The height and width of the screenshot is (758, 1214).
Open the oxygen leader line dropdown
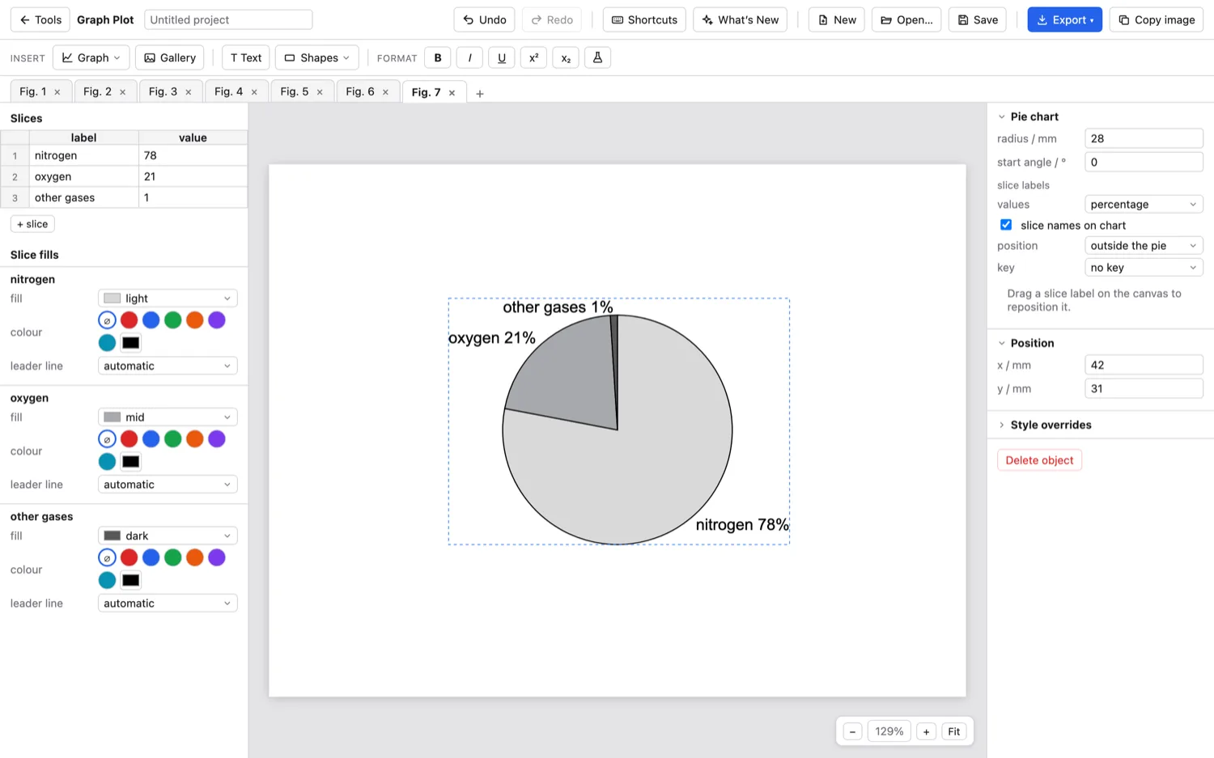point(168,485)
